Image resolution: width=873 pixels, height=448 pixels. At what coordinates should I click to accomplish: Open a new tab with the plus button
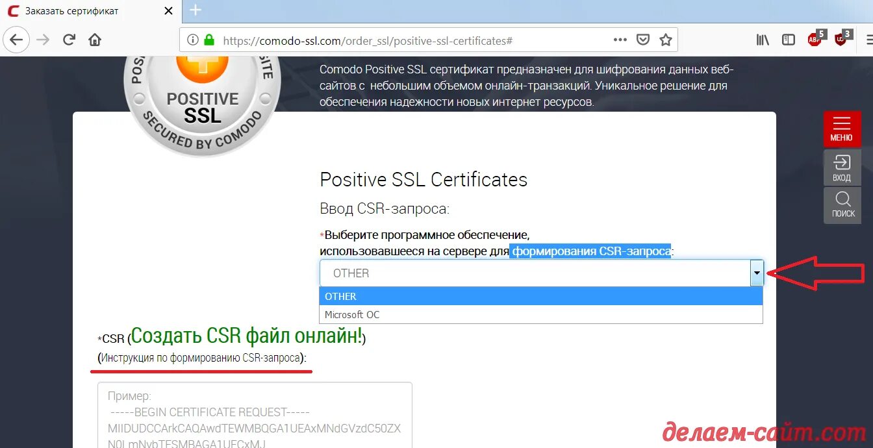[196, 10]
